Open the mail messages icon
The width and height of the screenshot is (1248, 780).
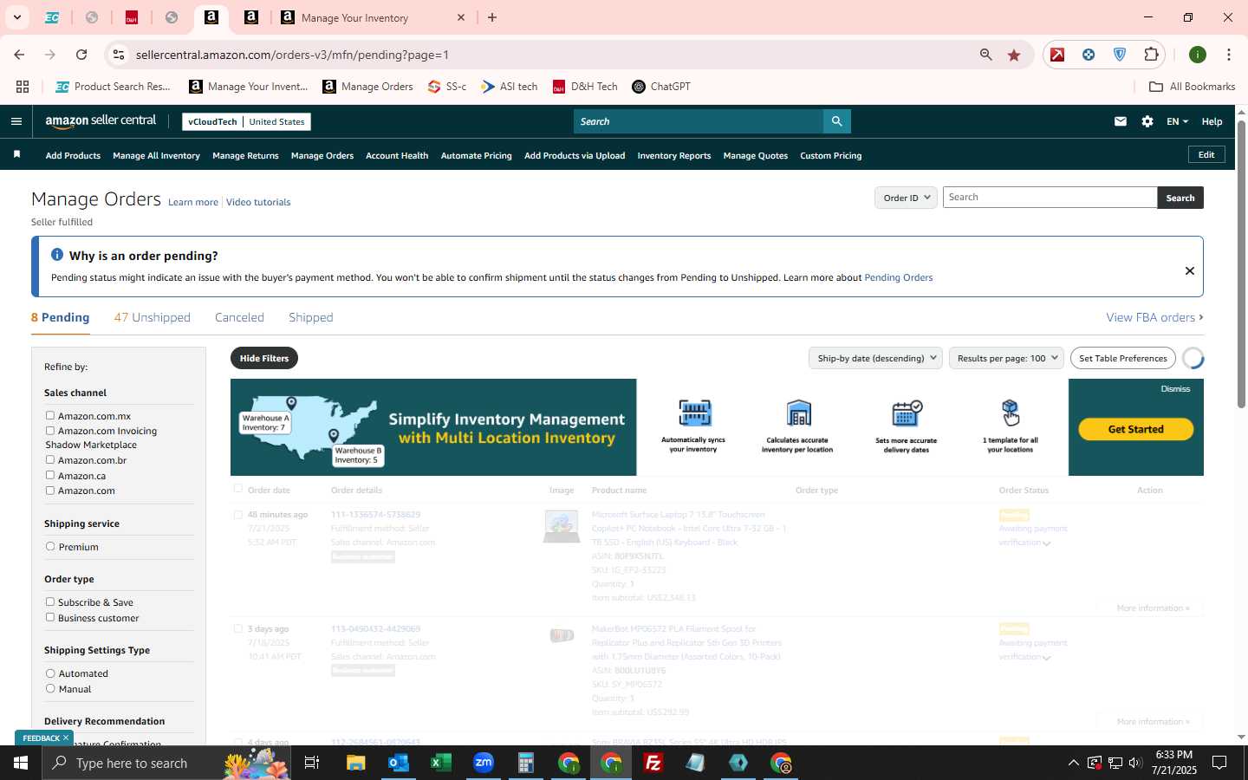(1121, 121)
